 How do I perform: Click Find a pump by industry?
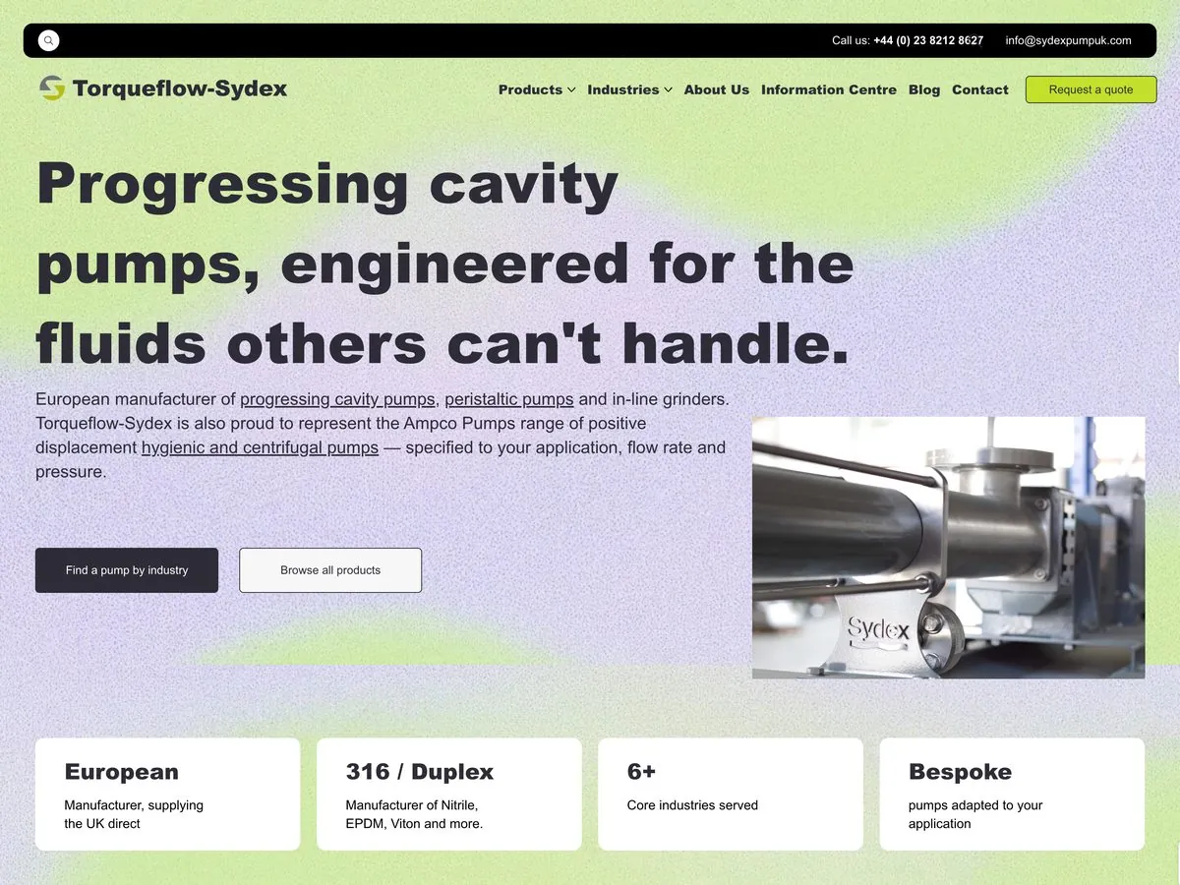point(127,570)
